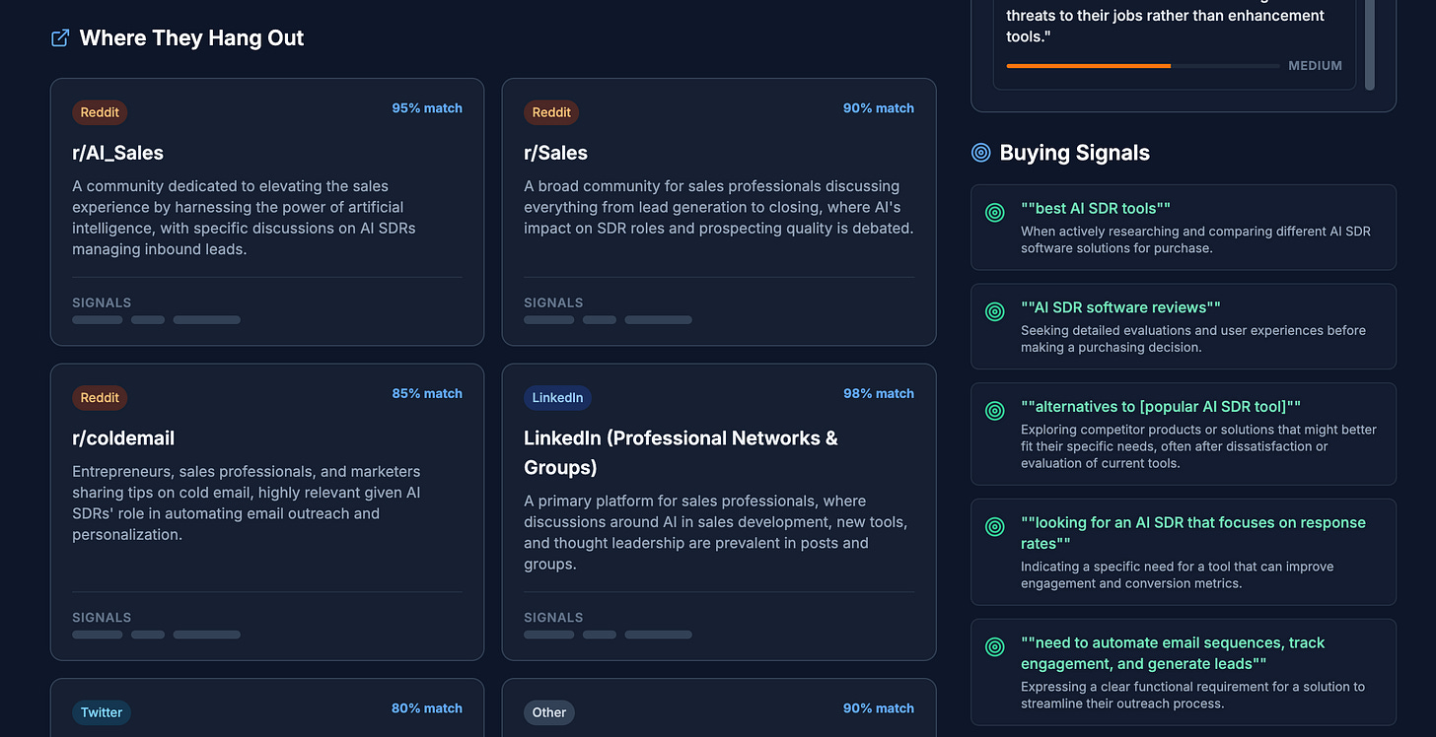Click the 80% match label

point(427,708)
